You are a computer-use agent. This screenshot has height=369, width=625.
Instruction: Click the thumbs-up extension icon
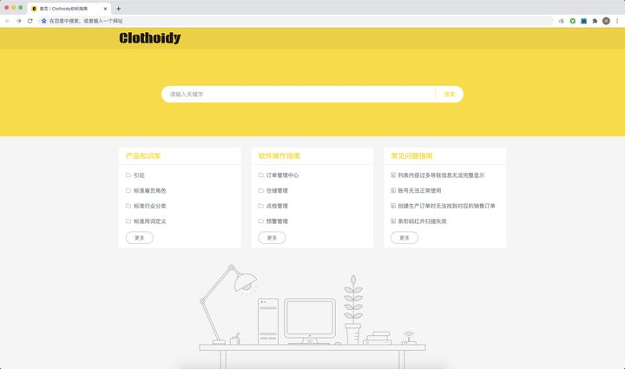(562, 21)
